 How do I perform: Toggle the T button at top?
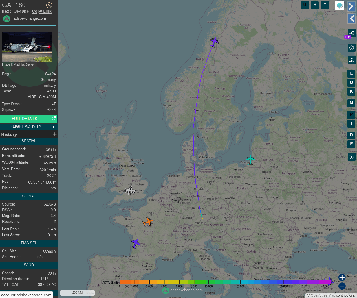[x=325, y=5]
